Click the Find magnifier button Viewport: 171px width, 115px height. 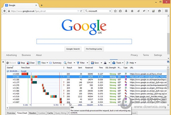tap(68, 63)
